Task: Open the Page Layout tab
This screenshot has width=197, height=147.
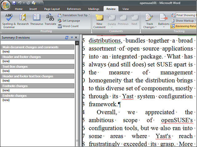Action: [x=52, y=9]
